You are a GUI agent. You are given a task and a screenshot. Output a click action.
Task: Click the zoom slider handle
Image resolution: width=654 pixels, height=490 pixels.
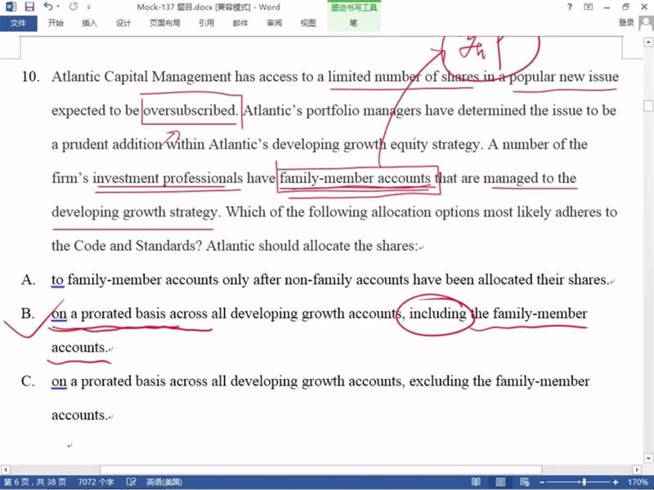coord(585,482)
